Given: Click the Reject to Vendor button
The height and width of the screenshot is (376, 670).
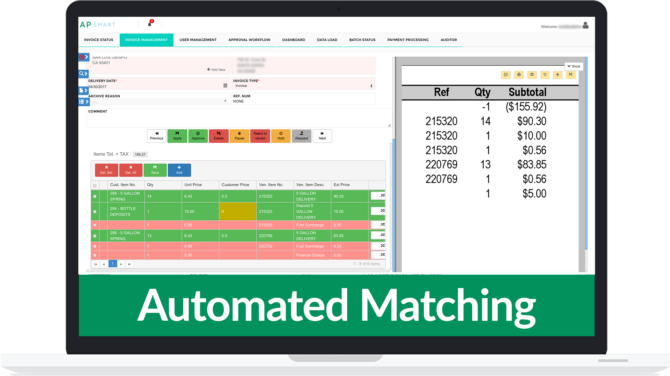Looking at the screenshot, I should tap(260, 136).
